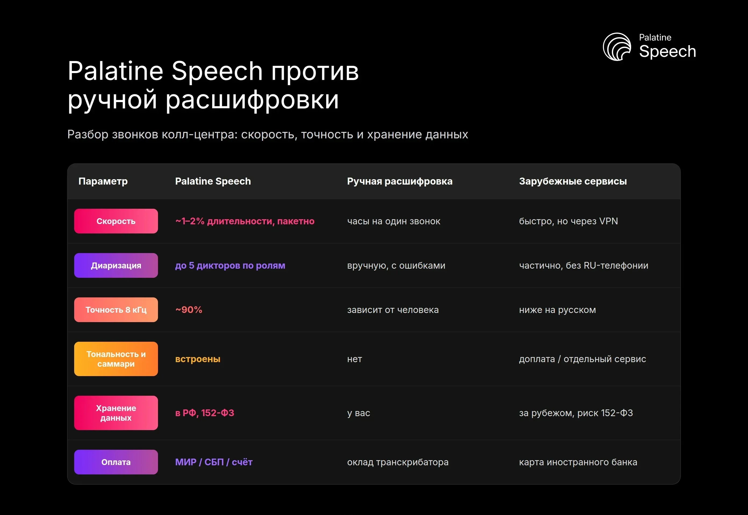This screenshot has width=748, height=515.
Task: Click the "Тональность и саммари" orange badge
Action: [116, 359]
